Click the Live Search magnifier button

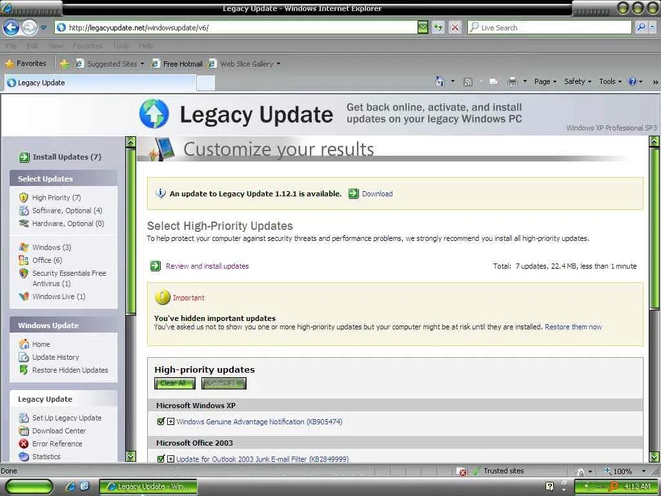click(641, 27)
